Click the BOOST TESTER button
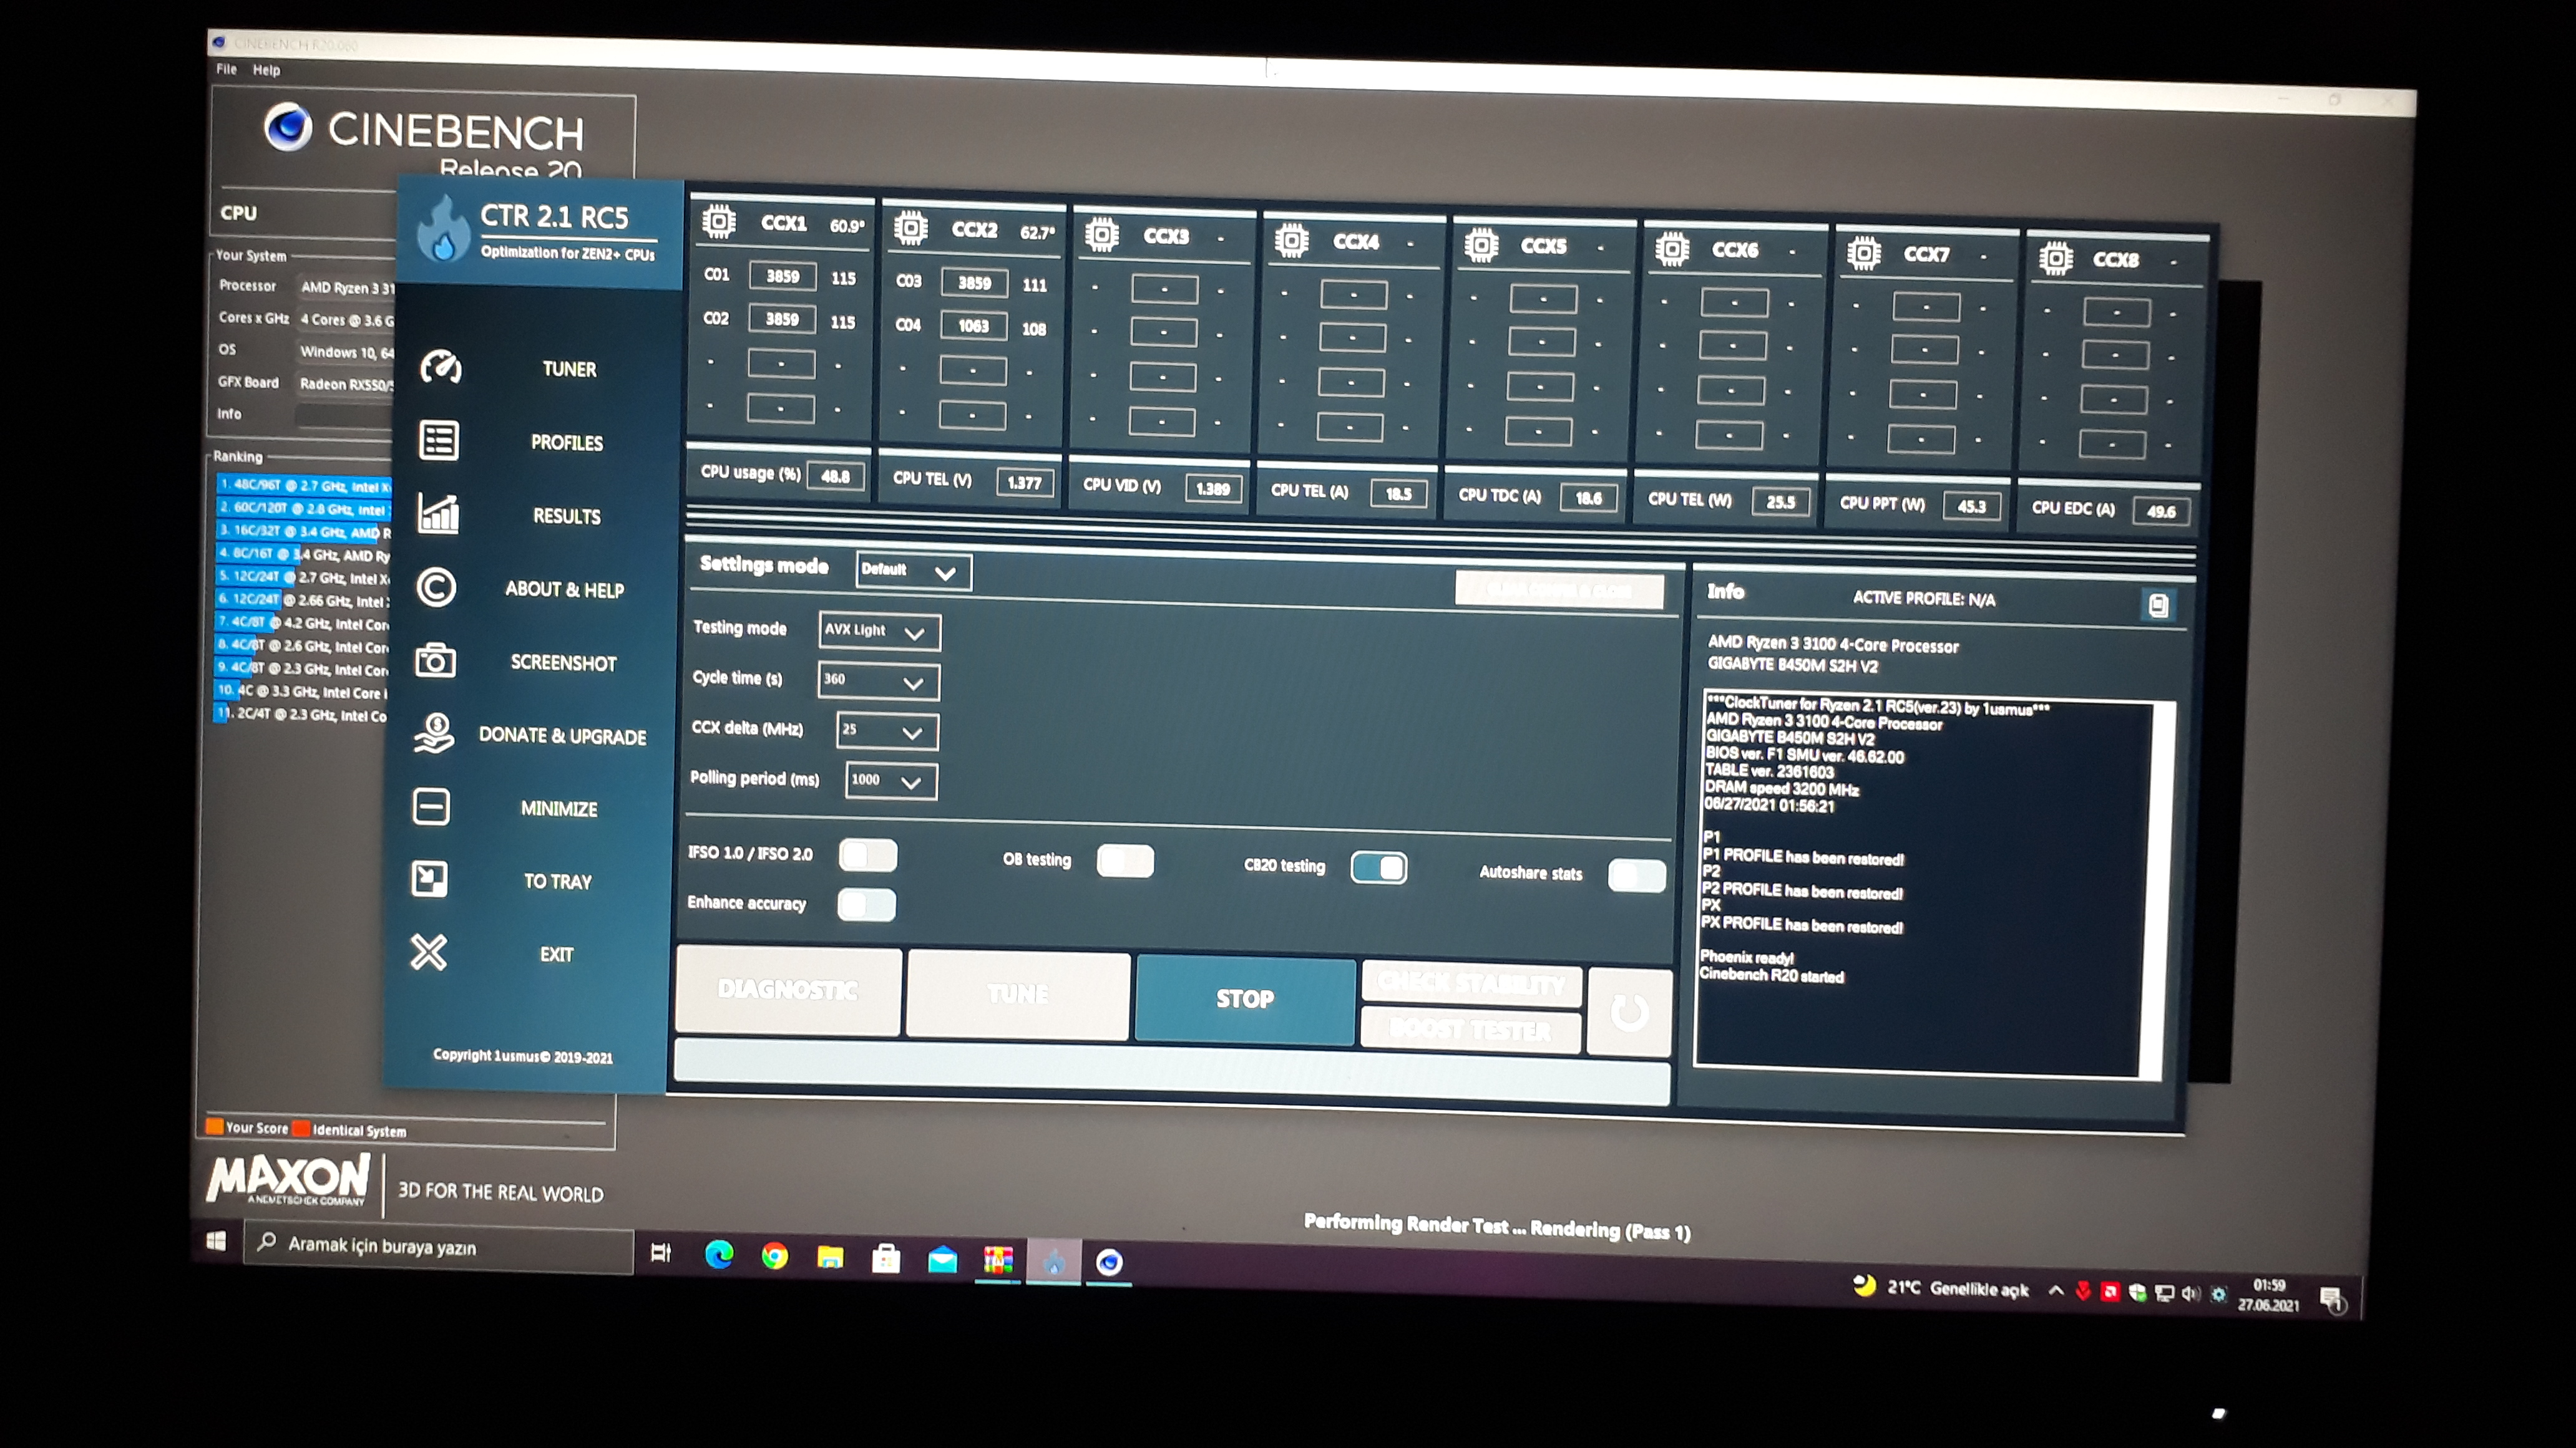 [1470, 1030]
